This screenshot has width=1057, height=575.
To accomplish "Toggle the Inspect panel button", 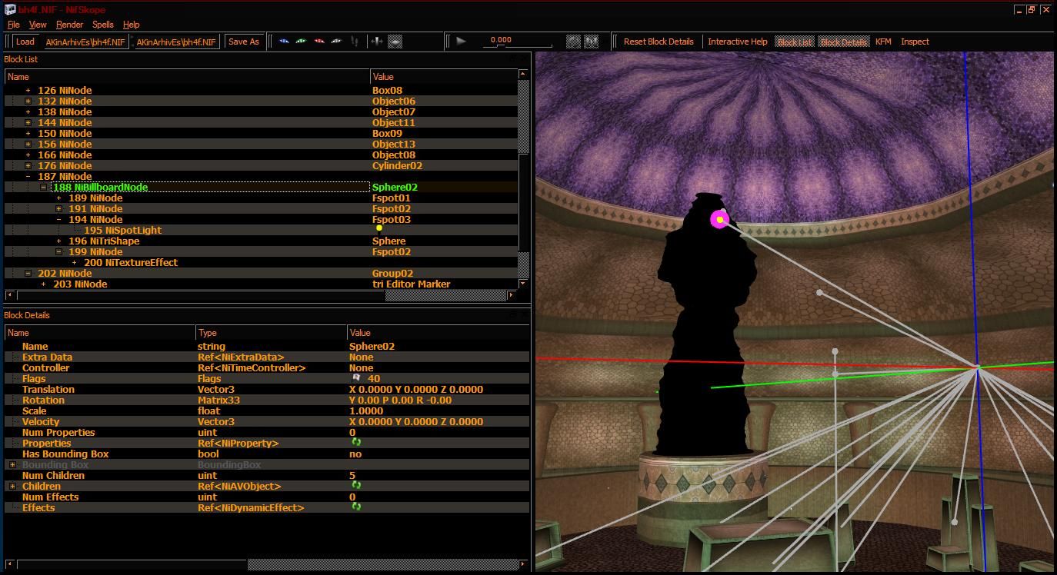I will [915, 42].
